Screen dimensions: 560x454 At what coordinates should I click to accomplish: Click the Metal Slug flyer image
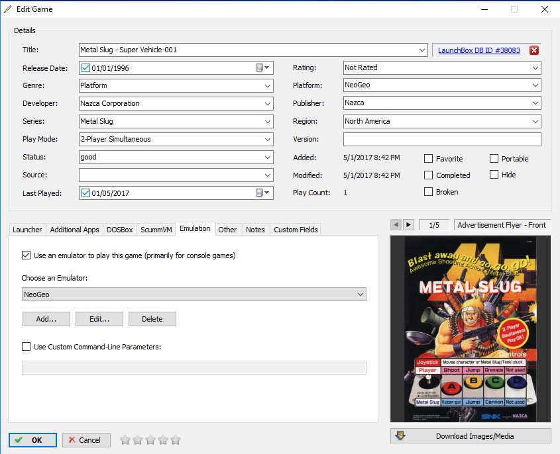pos(471,329)
